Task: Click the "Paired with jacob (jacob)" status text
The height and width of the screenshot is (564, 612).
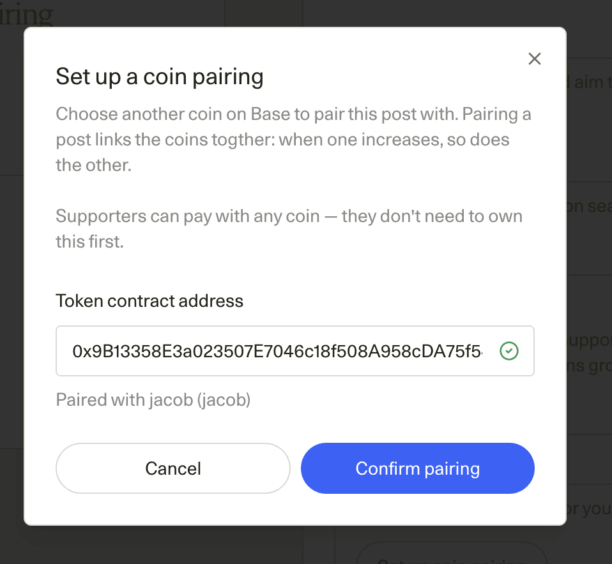Action: coord(153,400)
